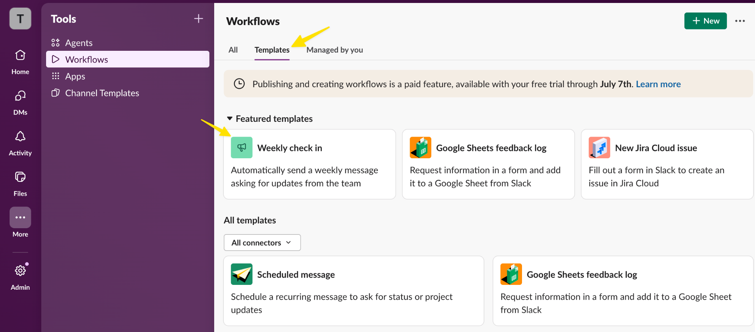Click 'Automatically send a weekly message' description
Screen dimensions: 755x332
tap(305, 177)
